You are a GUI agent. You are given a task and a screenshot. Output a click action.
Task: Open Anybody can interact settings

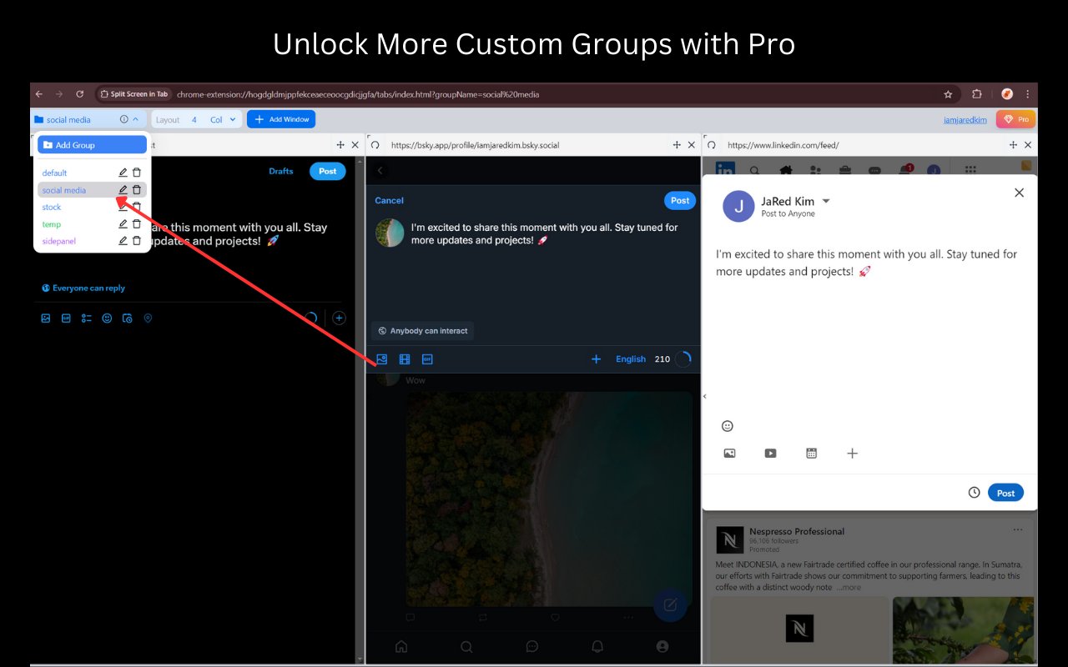click(423, 331)
